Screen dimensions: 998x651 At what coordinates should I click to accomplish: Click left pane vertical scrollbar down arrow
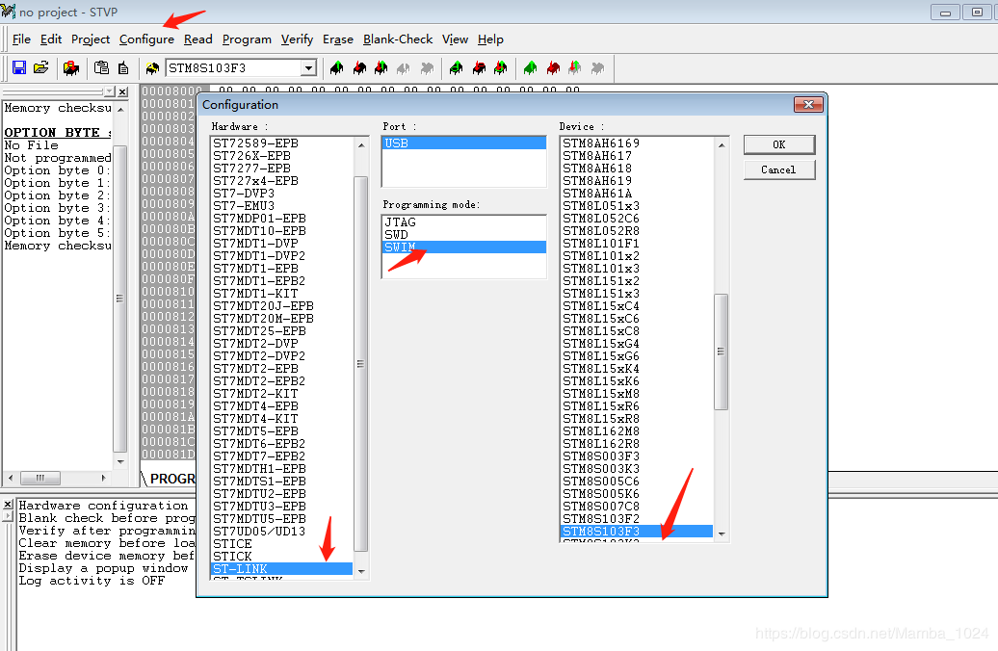(x=120, y=461)
